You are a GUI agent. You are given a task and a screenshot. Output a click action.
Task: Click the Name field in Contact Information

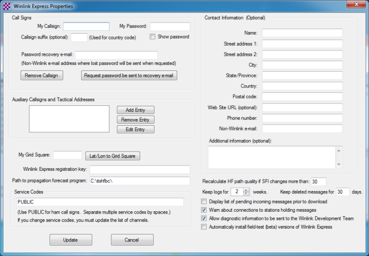302,33
